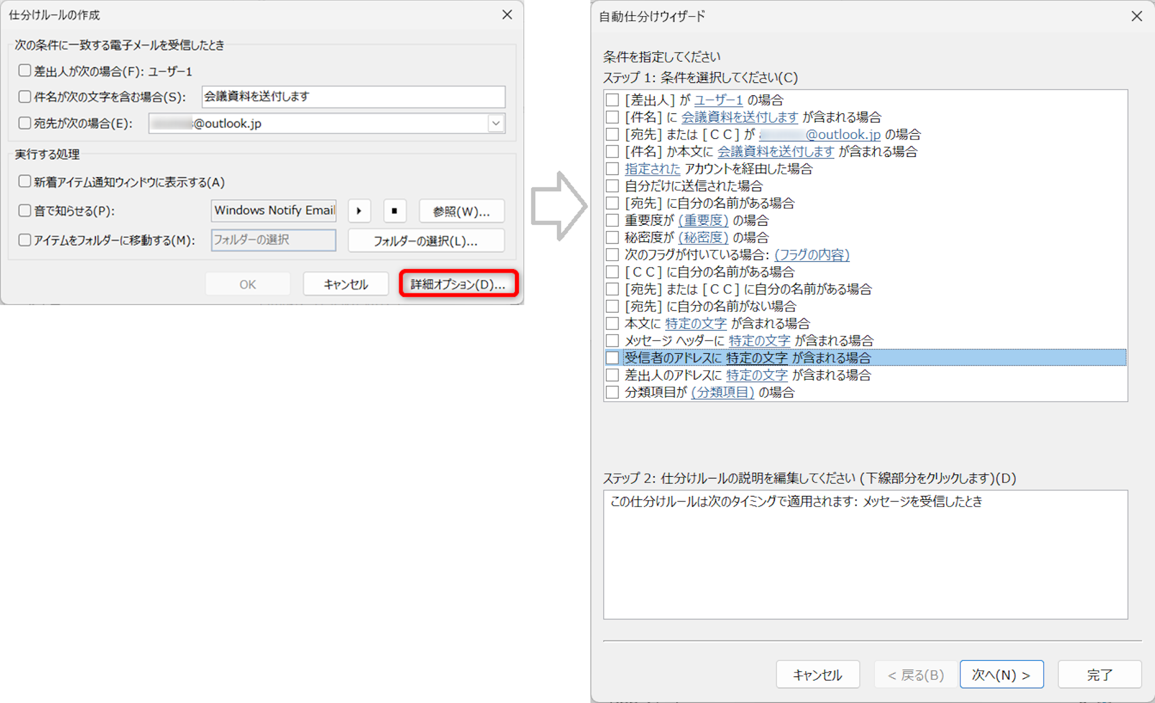Click 完了 to finish wizard
The height and width of the screenshot is (703, 1155).
[1099, 674]
